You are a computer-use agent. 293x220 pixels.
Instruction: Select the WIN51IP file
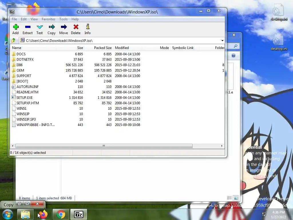(x=23, y=114)
